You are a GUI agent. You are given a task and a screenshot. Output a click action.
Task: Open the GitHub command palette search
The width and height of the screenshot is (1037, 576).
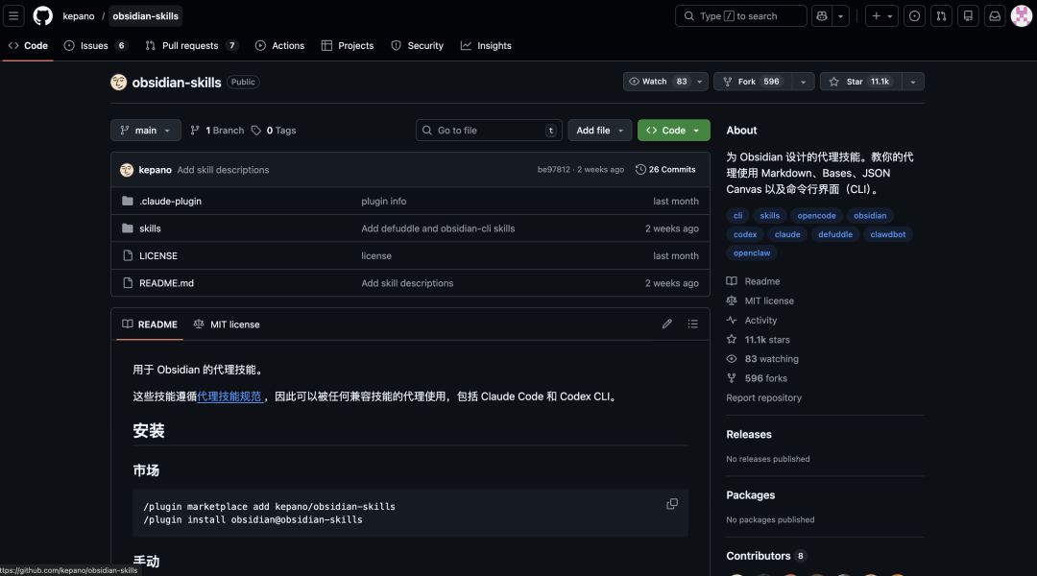tap(739, 15)
